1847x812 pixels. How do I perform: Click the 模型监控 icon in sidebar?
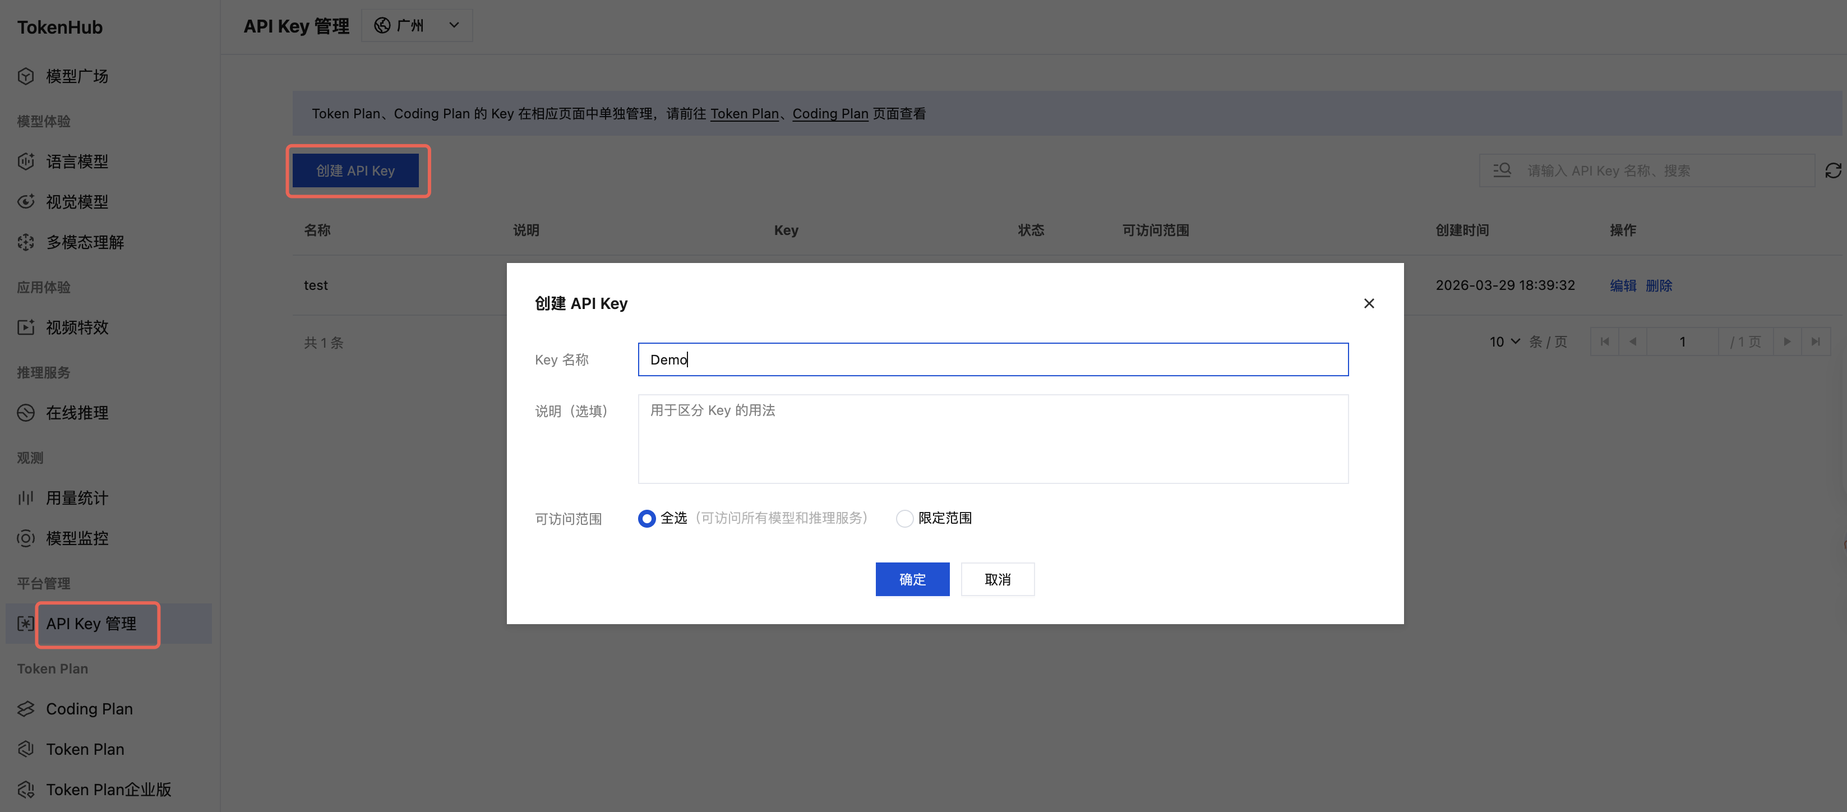tap(26, 538)
